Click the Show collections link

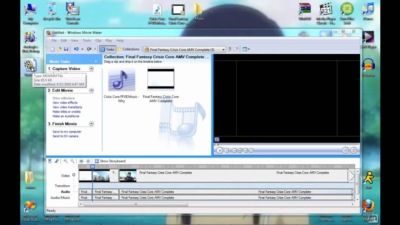pyautogui.click(x=63, y=98)
